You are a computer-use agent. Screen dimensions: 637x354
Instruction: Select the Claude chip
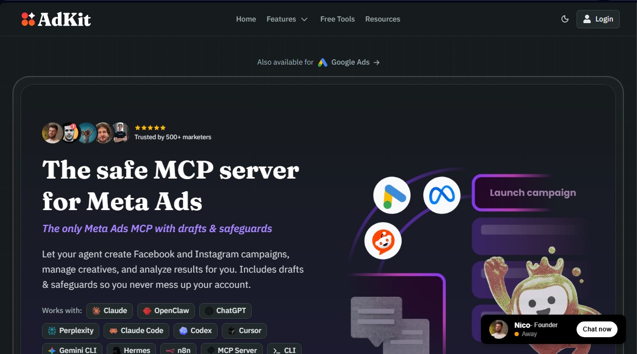coord(109,310)
